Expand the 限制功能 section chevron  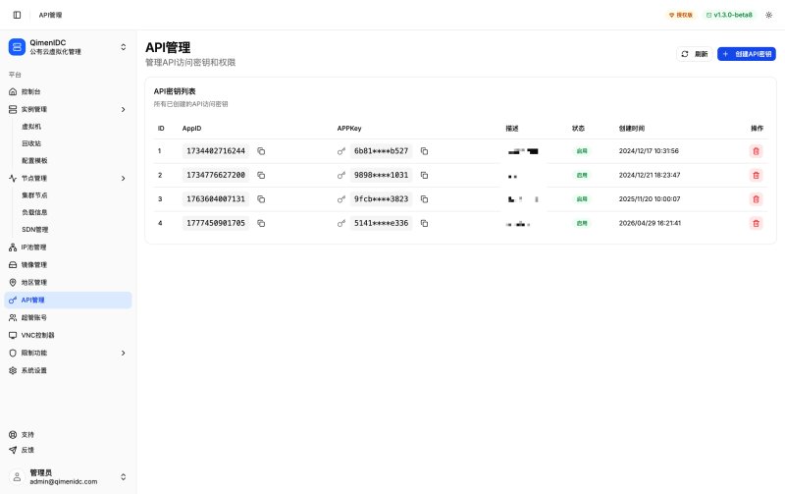click(124, 353)
